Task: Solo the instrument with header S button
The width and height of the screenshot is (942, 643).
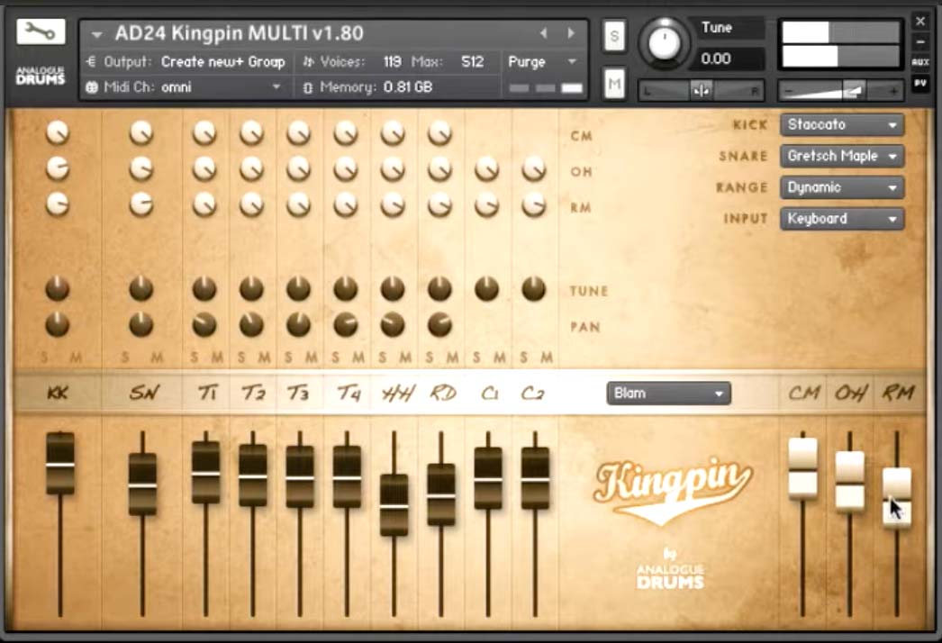Action: (614, 36)
